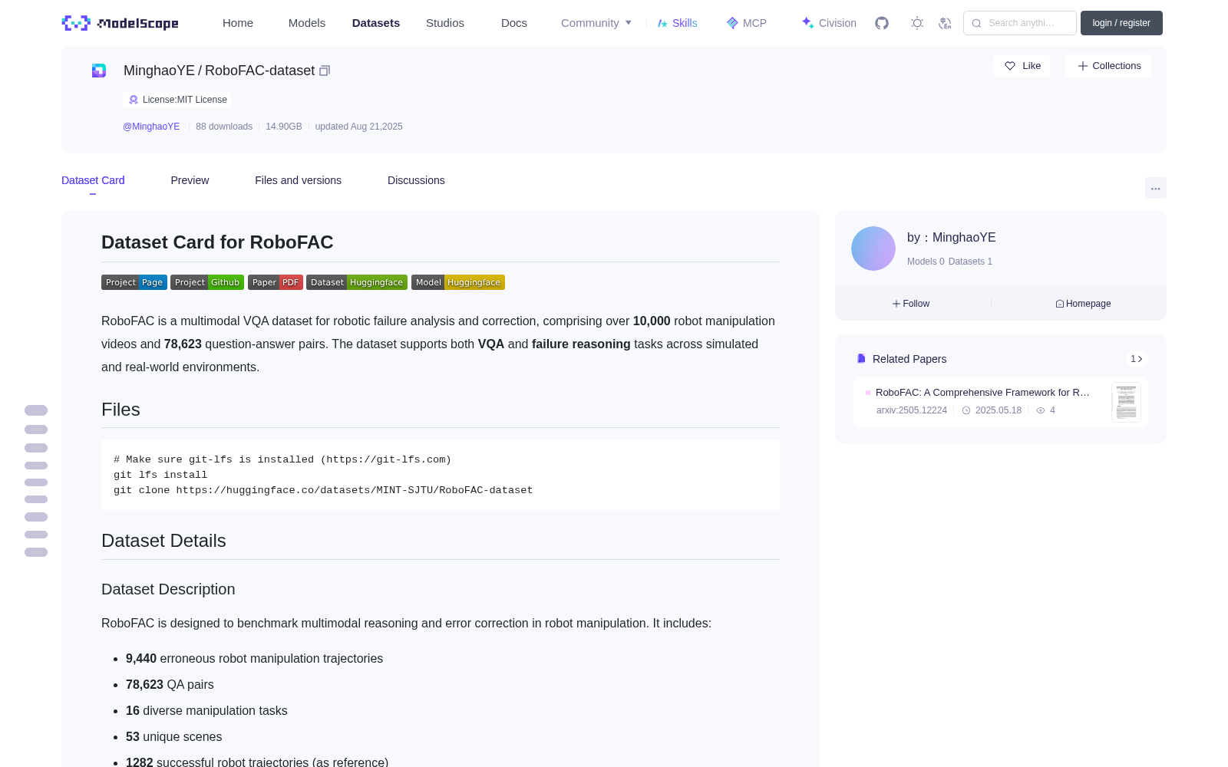Open the Studios menu
The width and height of the screenshot is (1228, 767).
[445, 23]
